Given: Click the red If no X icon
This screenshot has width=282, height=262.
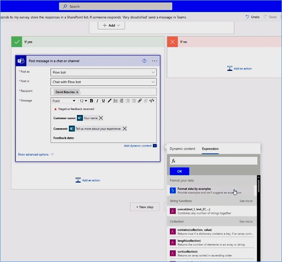Looking at the screenshot, I should coord(172,42).
